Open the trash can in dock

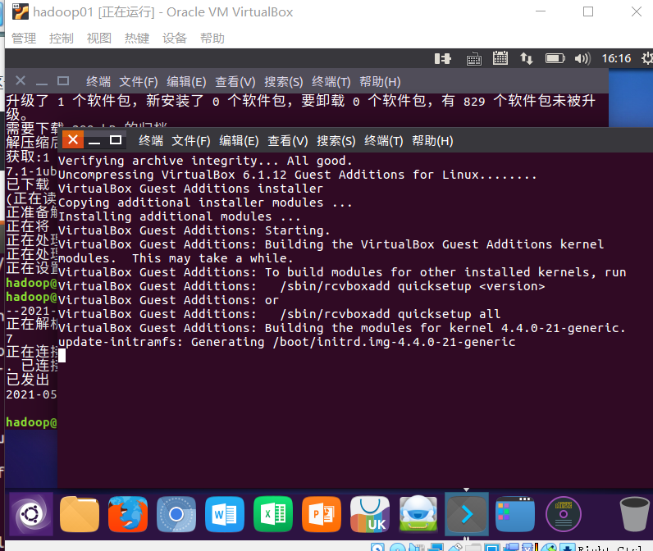(x=634, y=514)
